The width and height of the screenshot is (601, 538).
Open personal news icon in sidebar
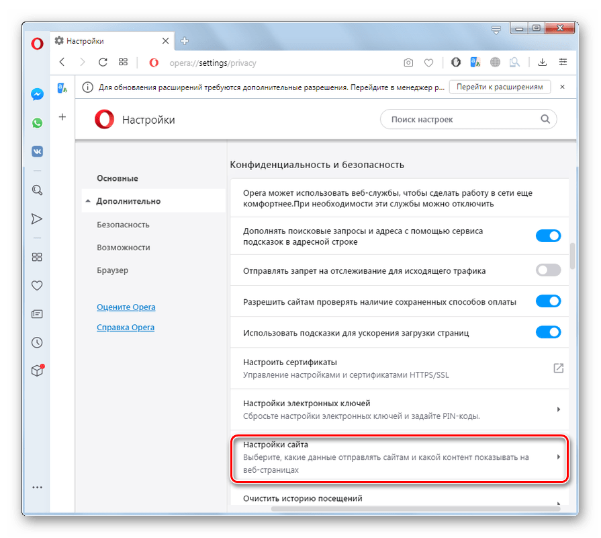[37, 314]
